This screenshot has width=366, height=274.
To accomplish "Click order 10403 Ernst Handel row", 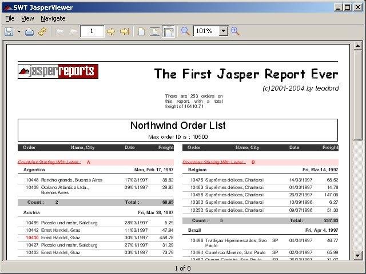I will coord(96,252).
